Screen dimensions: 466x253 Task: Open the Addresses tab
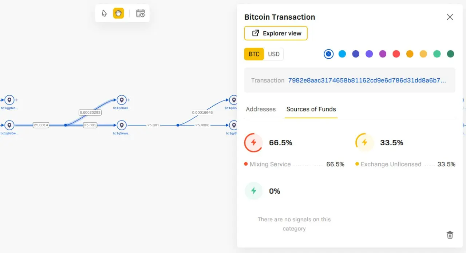[x=261, y=109]
